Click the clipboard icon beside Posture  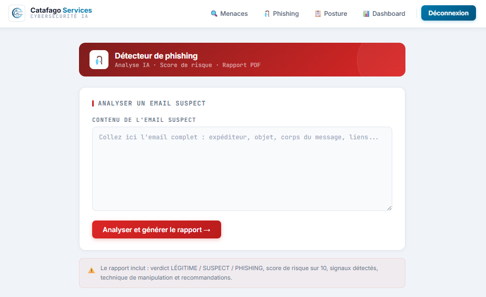pos(318,14)
